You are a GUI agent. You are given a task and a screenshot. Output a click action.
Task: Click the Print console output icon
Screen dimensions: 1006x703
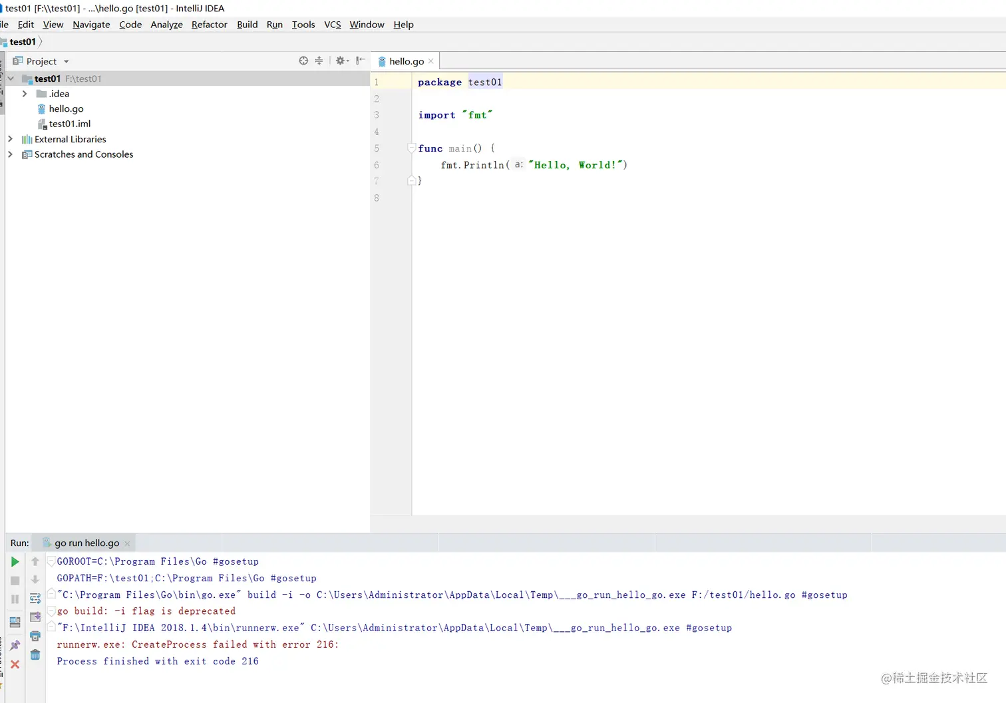(x=35, y=636)
